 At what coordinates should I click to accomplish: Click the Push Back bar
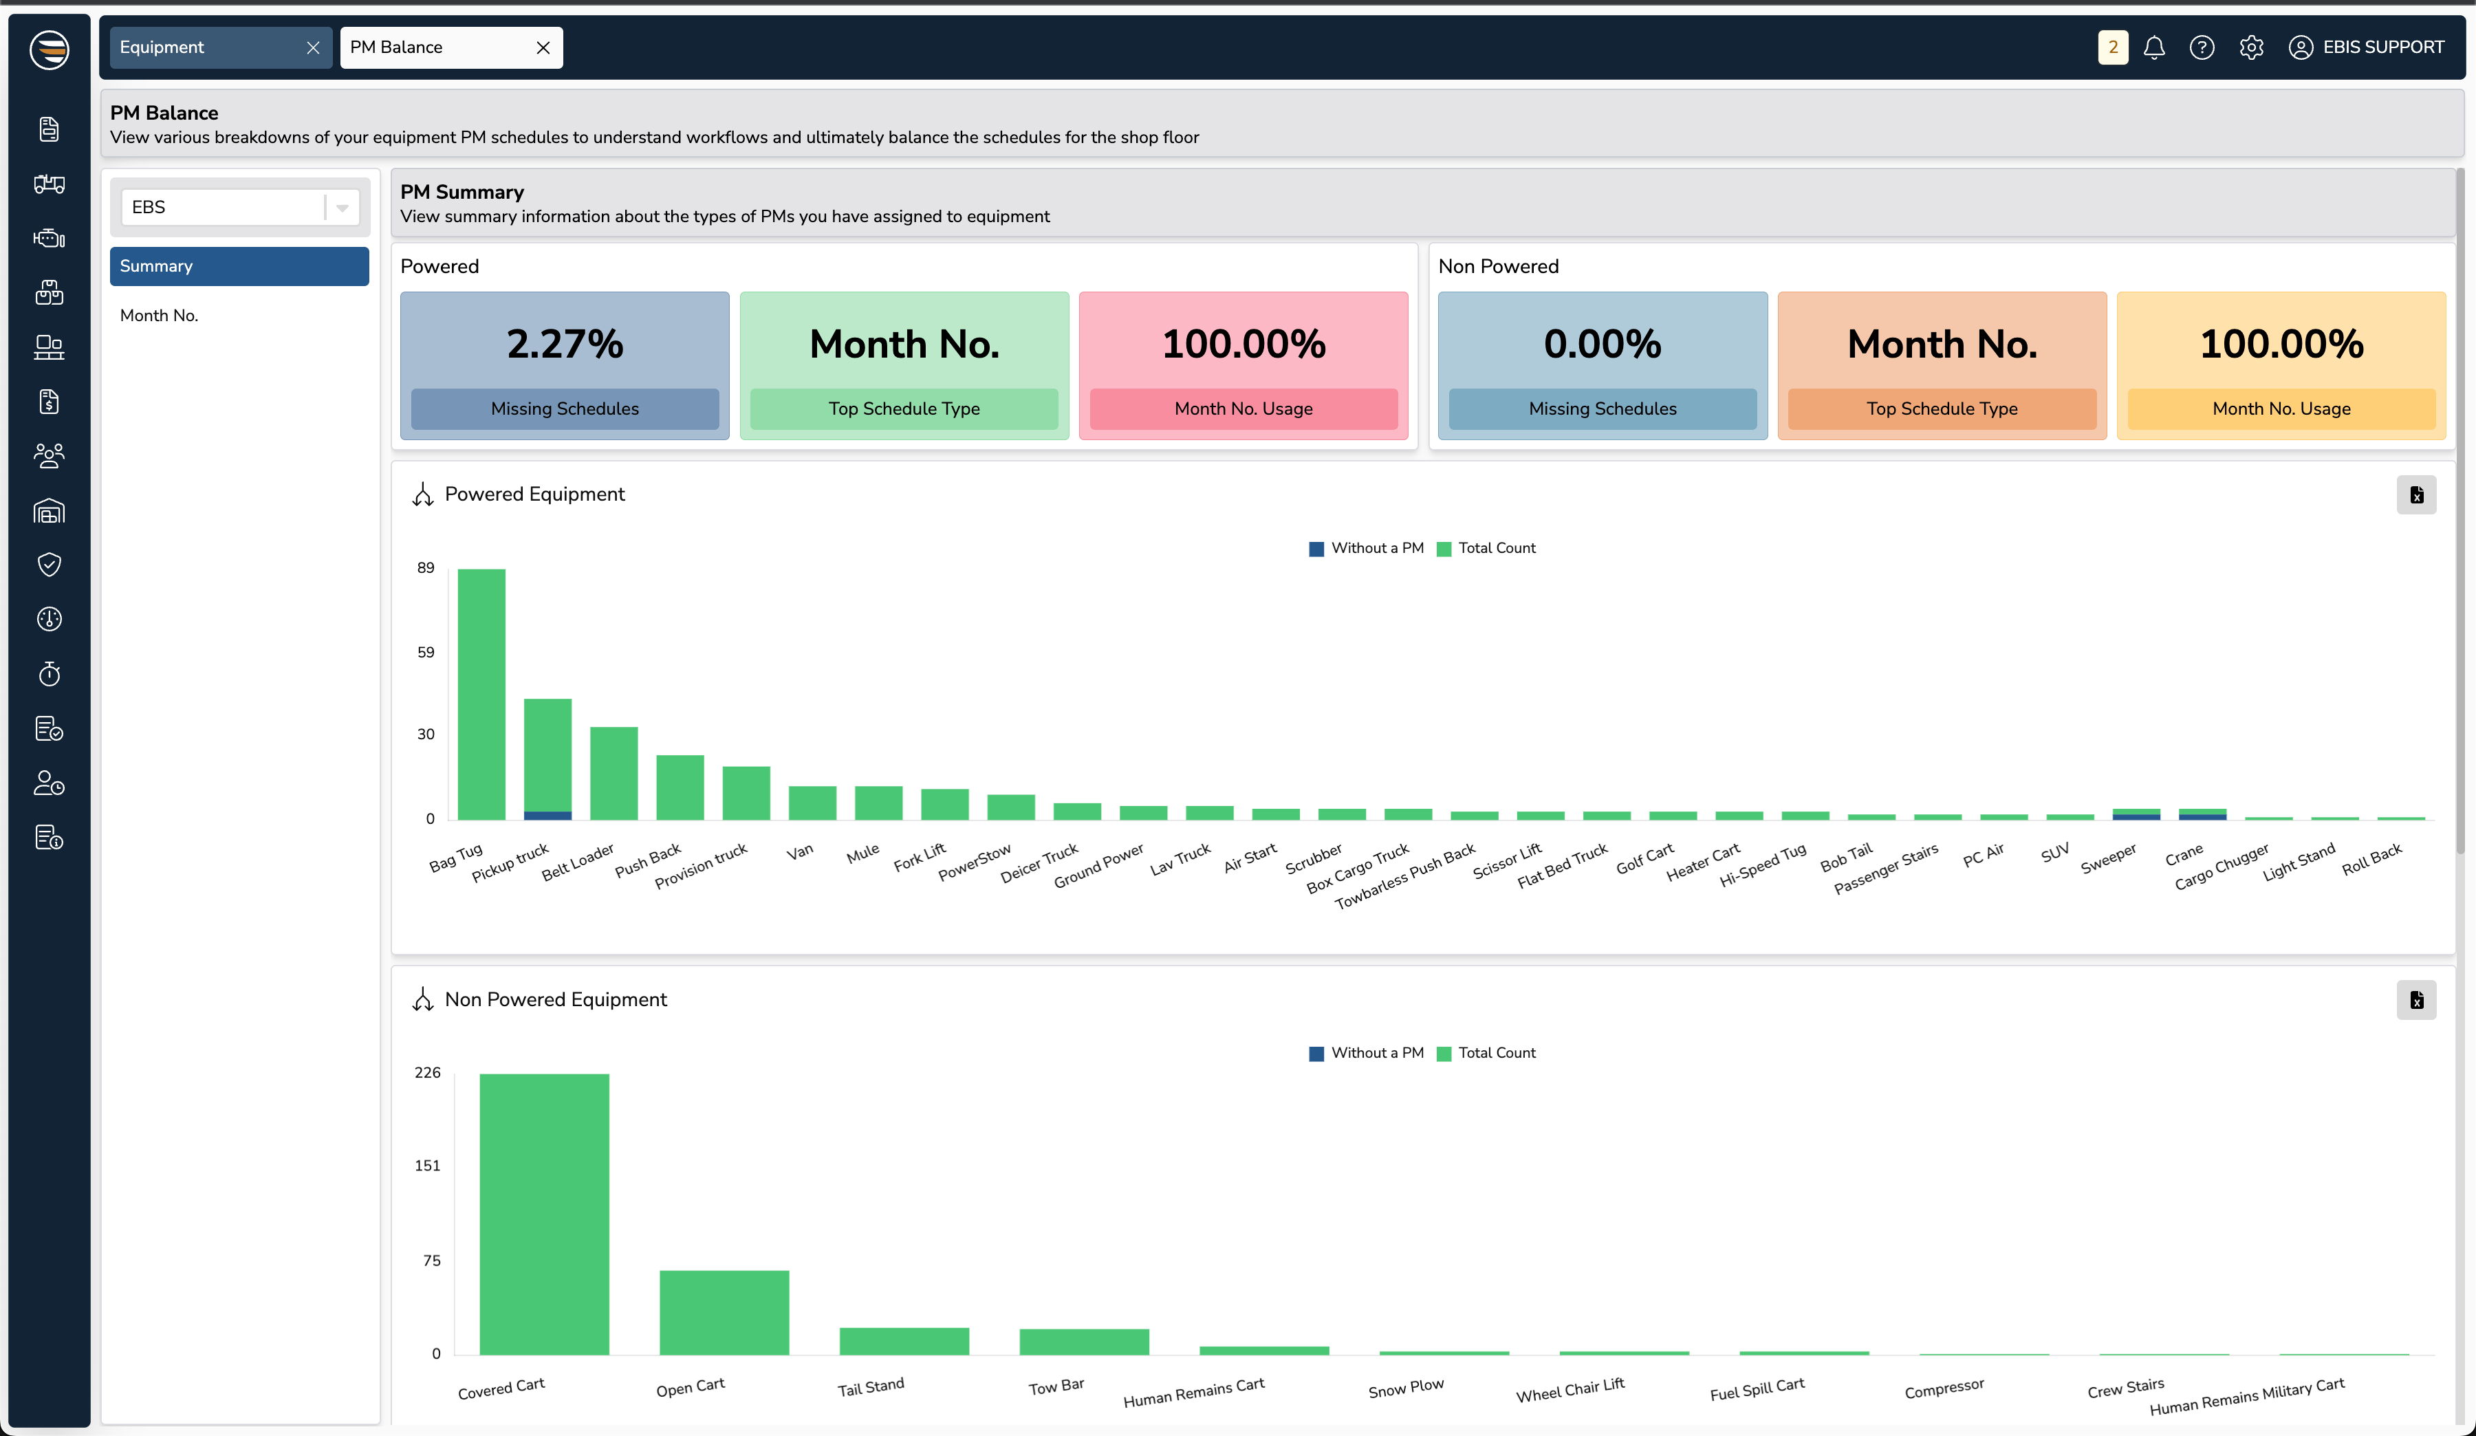[x=680, y=787]
